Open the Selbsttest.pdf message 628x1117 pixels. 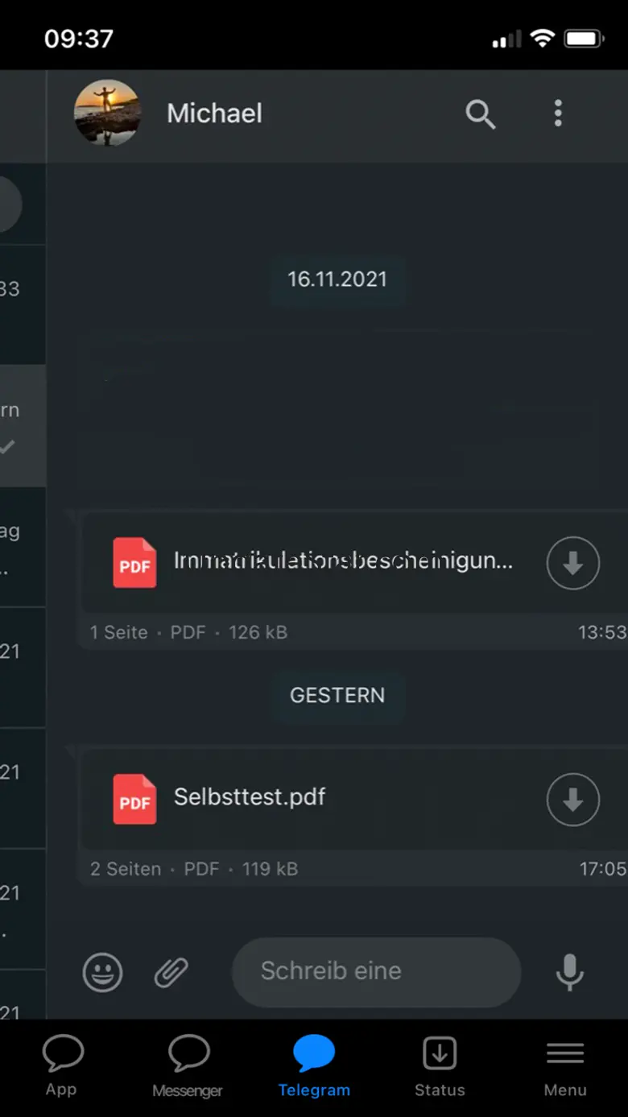(x=354, y=817)
